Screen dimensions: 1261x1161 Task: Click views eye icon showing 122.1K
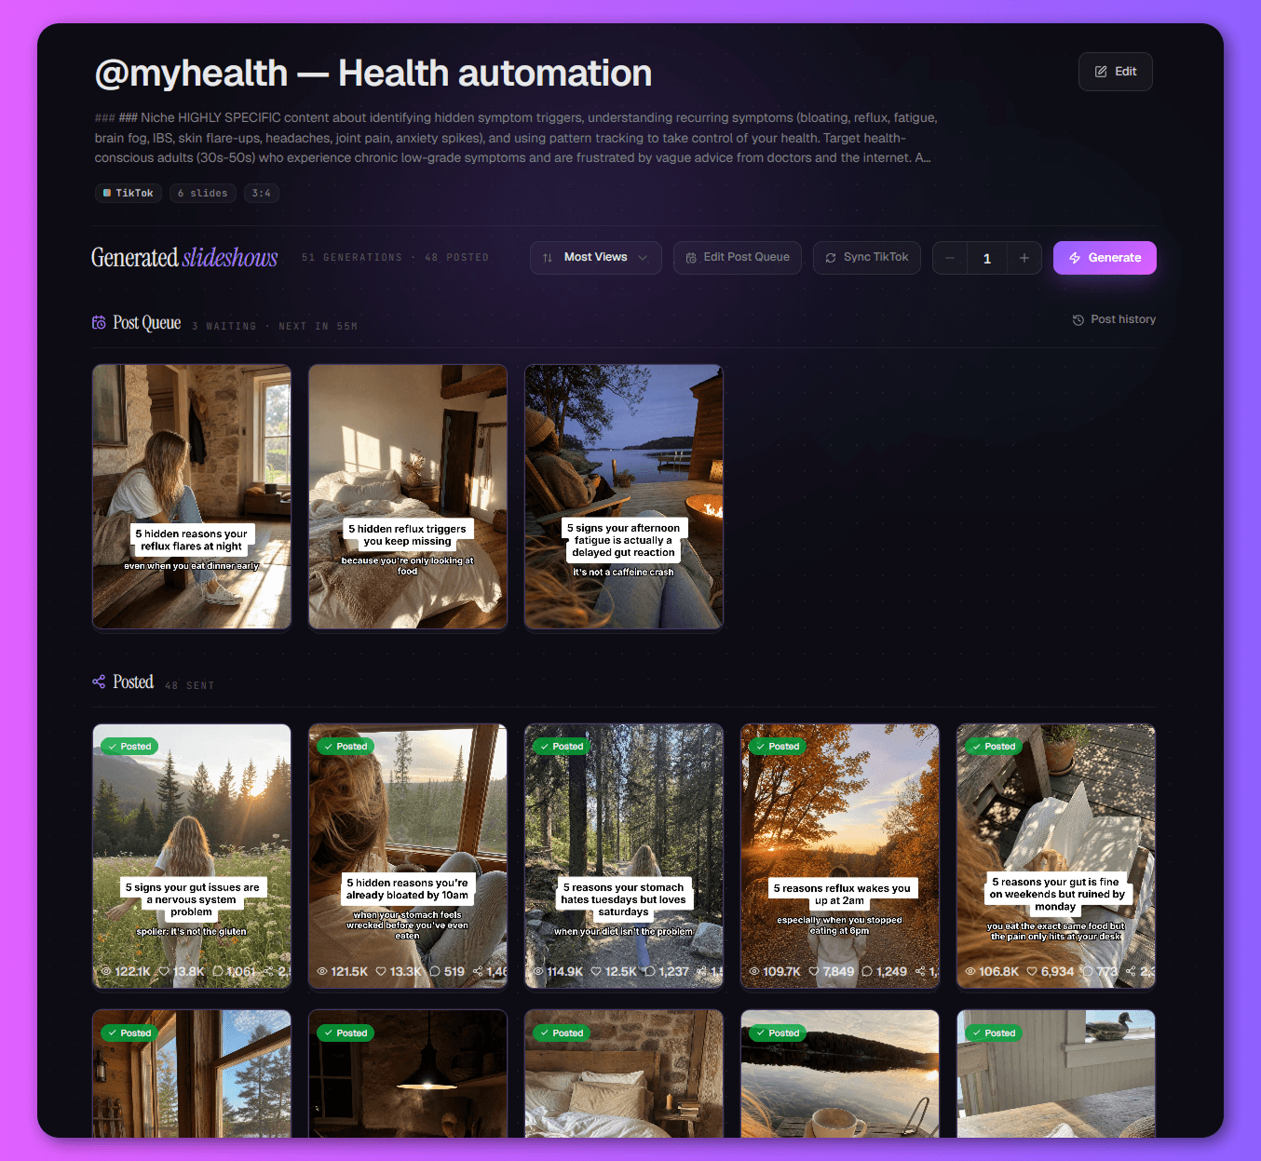[x=106, y=971]
